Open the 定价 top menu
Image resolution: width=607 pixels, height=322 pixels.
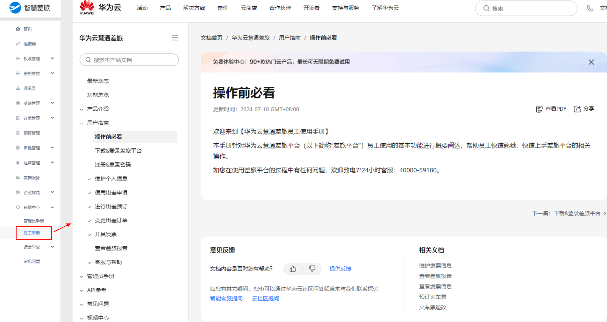pos(223,8)
